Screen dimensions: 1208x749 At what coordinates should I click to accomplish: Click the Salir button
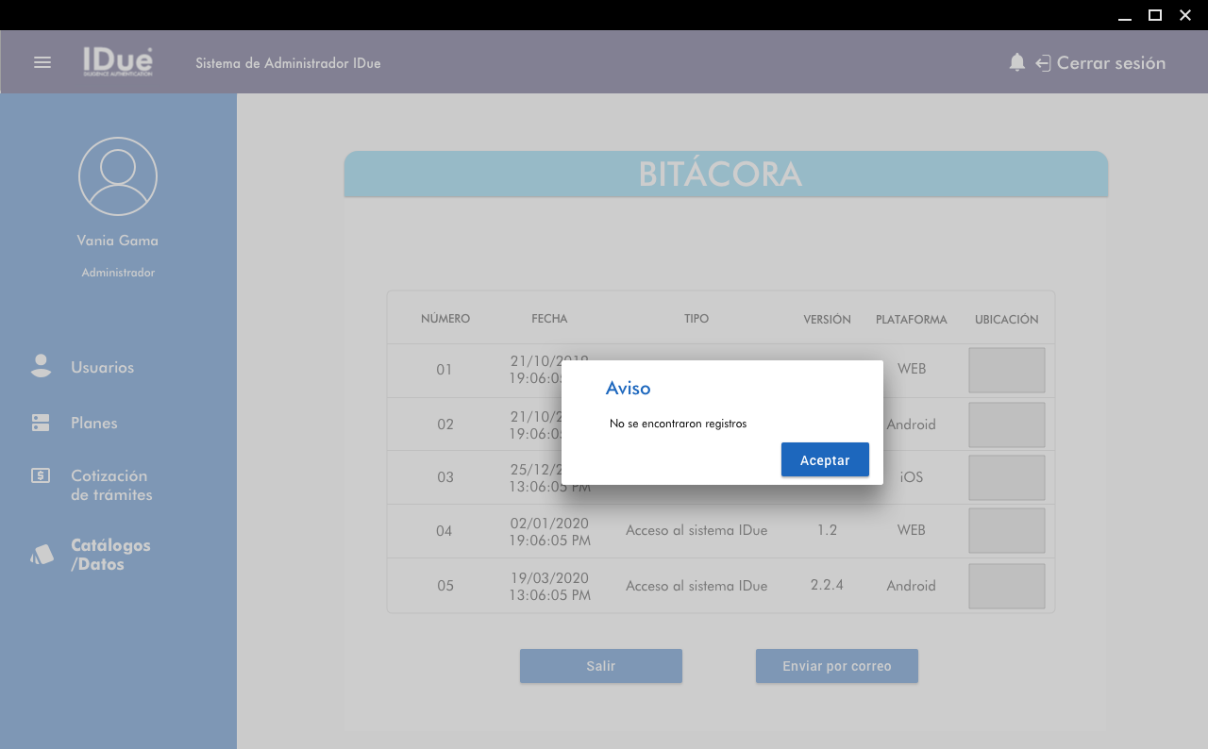pos(600,666)
